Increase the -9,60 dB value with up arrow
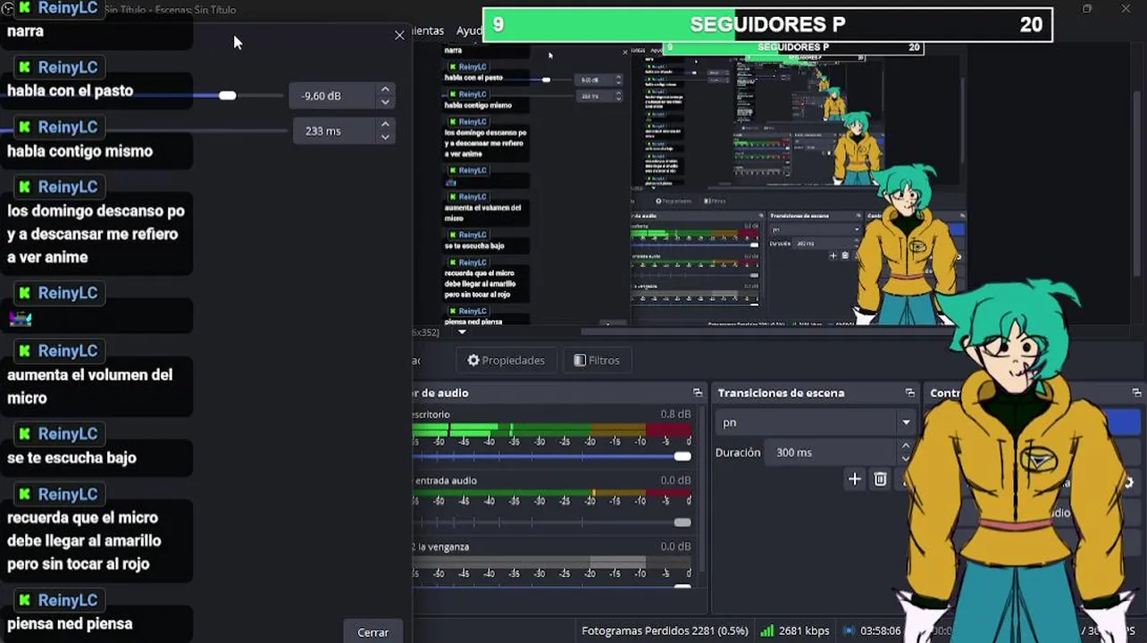The height and width of the screenshot is (643, 1147). coord(385,89)
